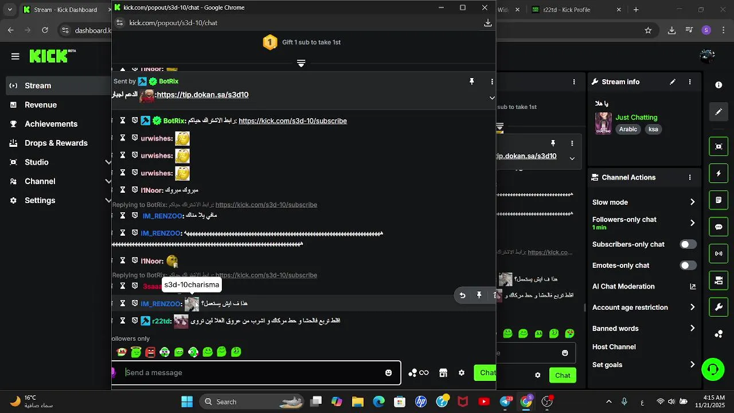
Task: Open Telegram from the taskbar
Action: [505, 402]
